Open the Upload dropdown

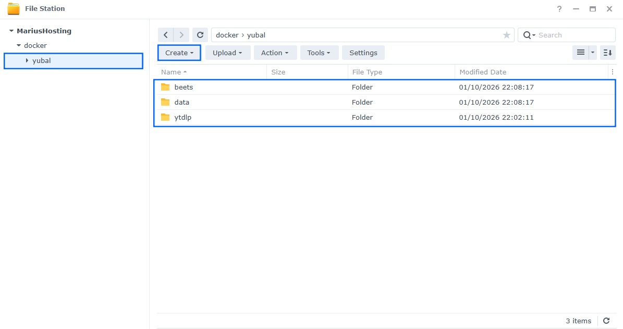pyautogui.click(x=228, y=53)
